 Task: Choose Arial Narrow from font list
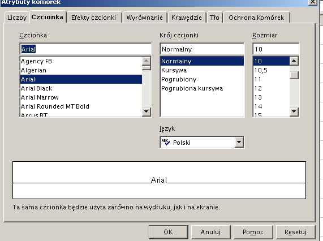[x=81, y=97]
